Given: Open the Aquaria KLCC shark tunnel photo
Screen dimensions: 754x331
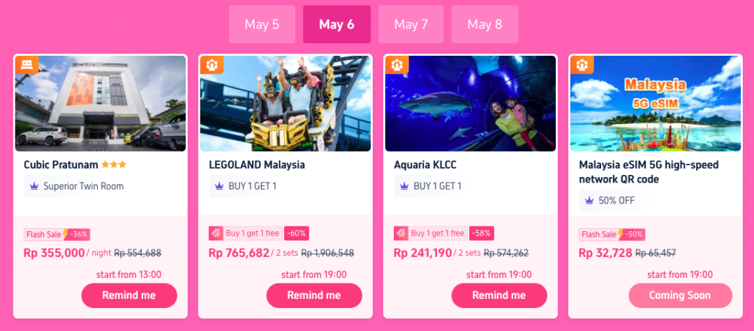Looking at the screenshot, I should (471, 104).
